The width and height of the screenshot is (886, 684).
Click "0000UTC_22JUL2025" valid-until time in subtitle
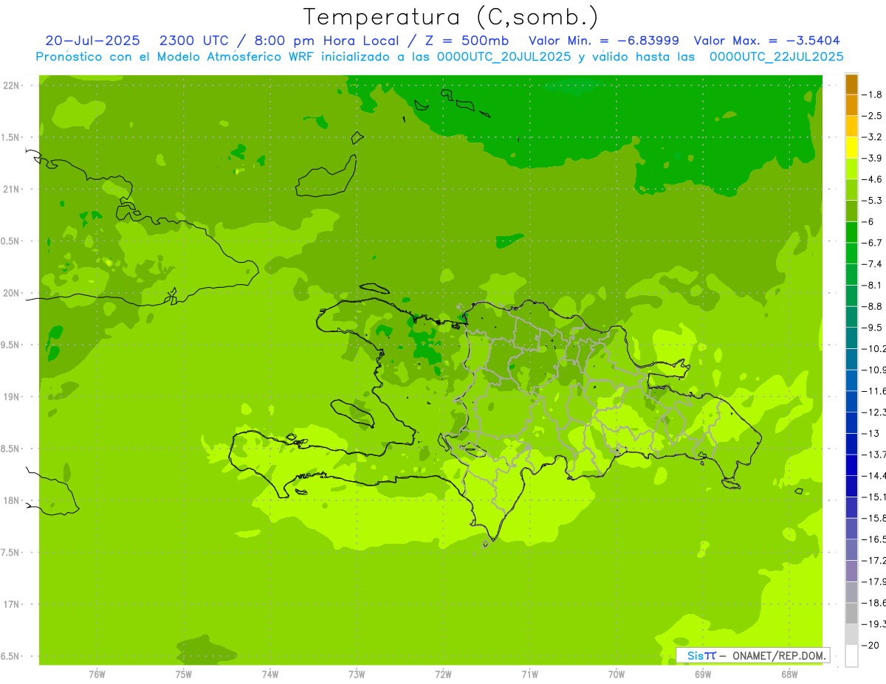coord(776,56)
